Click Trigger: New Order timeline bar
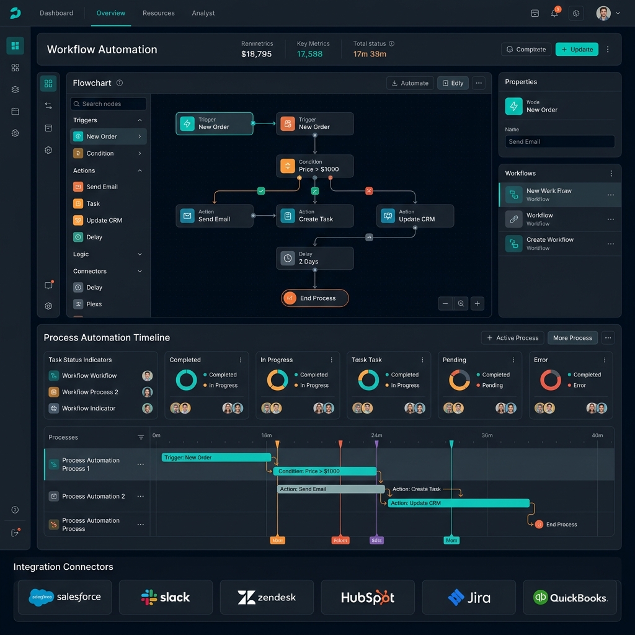635x635 pixels. pyautogui.click(x=216, y=457)
